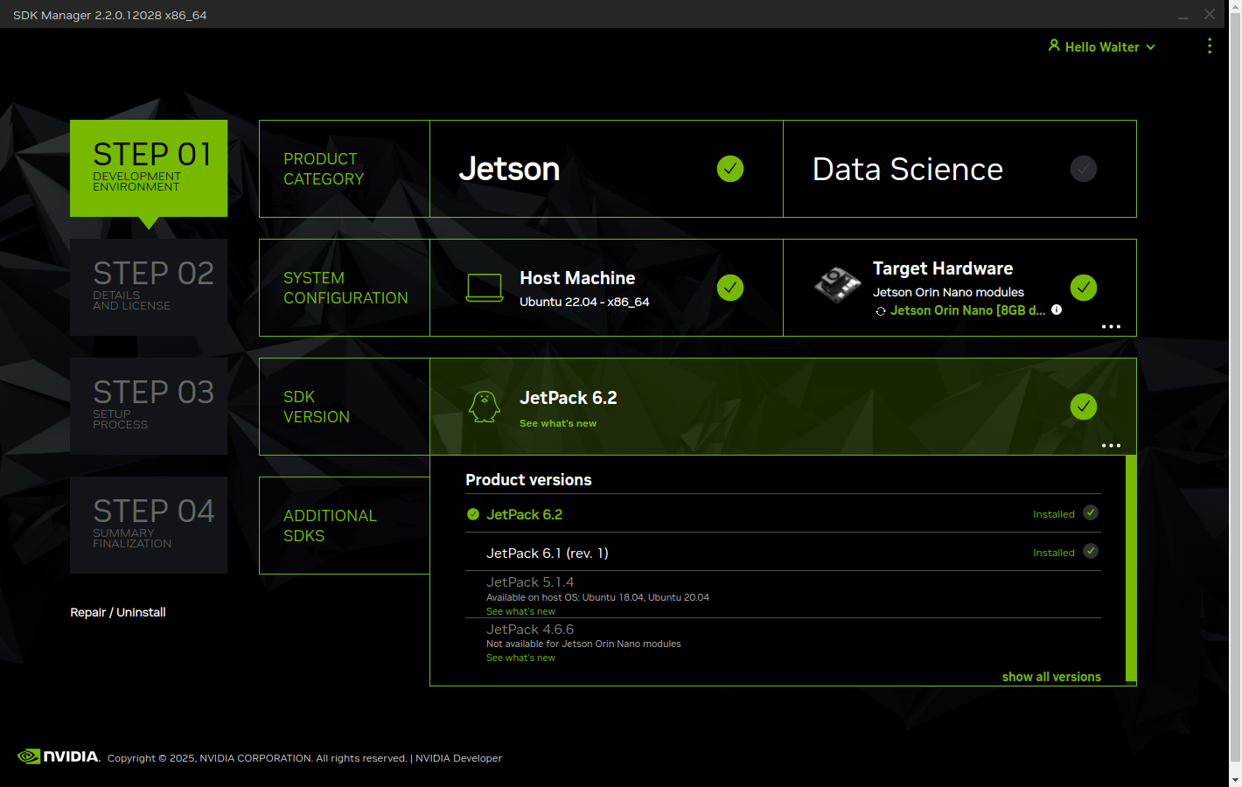Collapse the JetPack version list ellipsis

(1111, 445)
